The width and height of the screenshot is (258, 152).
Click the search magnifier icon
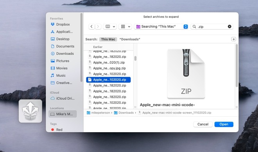click(x=194, y=26)
